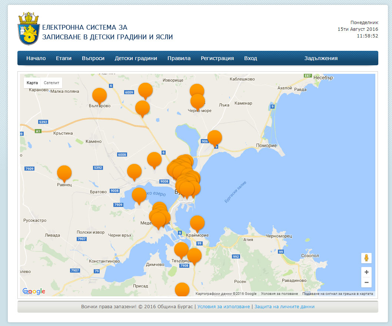Go to Въпроси page

click(x=93, y=58)
